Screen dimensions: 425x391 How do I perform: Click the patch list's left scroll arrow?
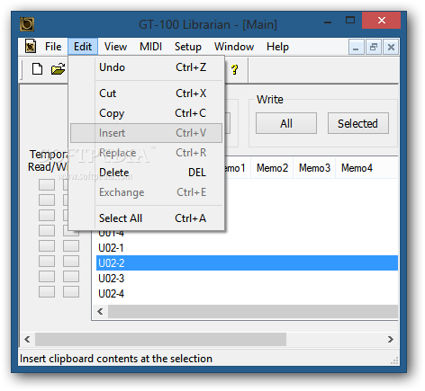coord(101,312)
